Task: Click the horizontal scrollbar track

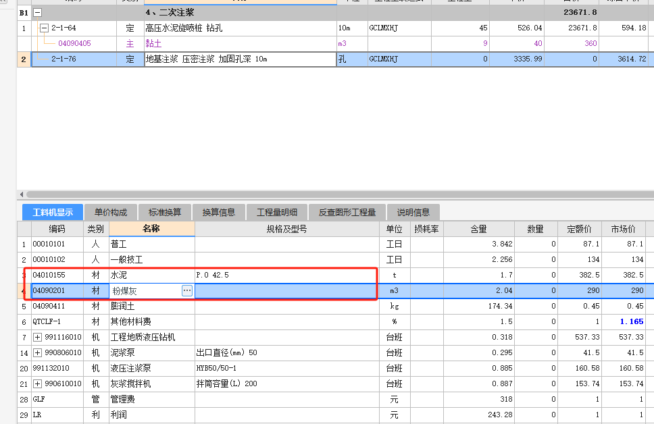Action: coord(340,194)
